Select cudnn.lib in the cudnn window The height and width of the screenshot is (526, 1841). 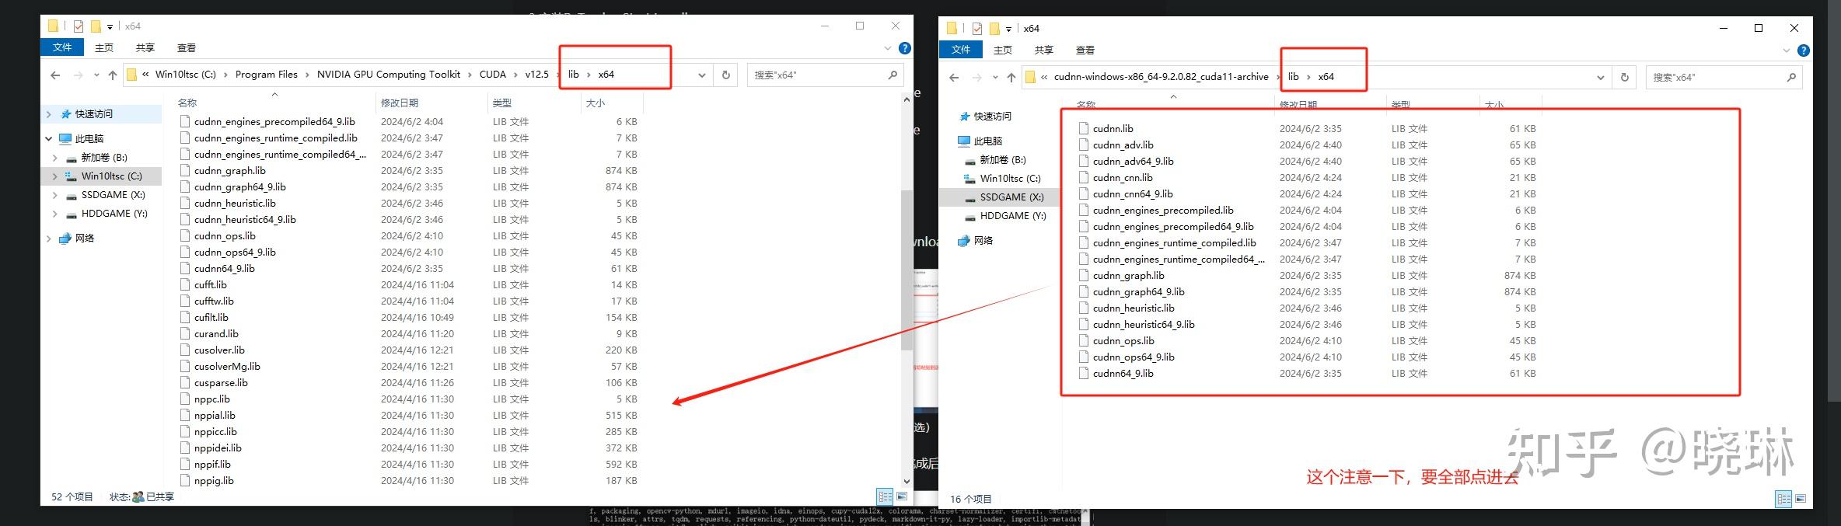1113,129
